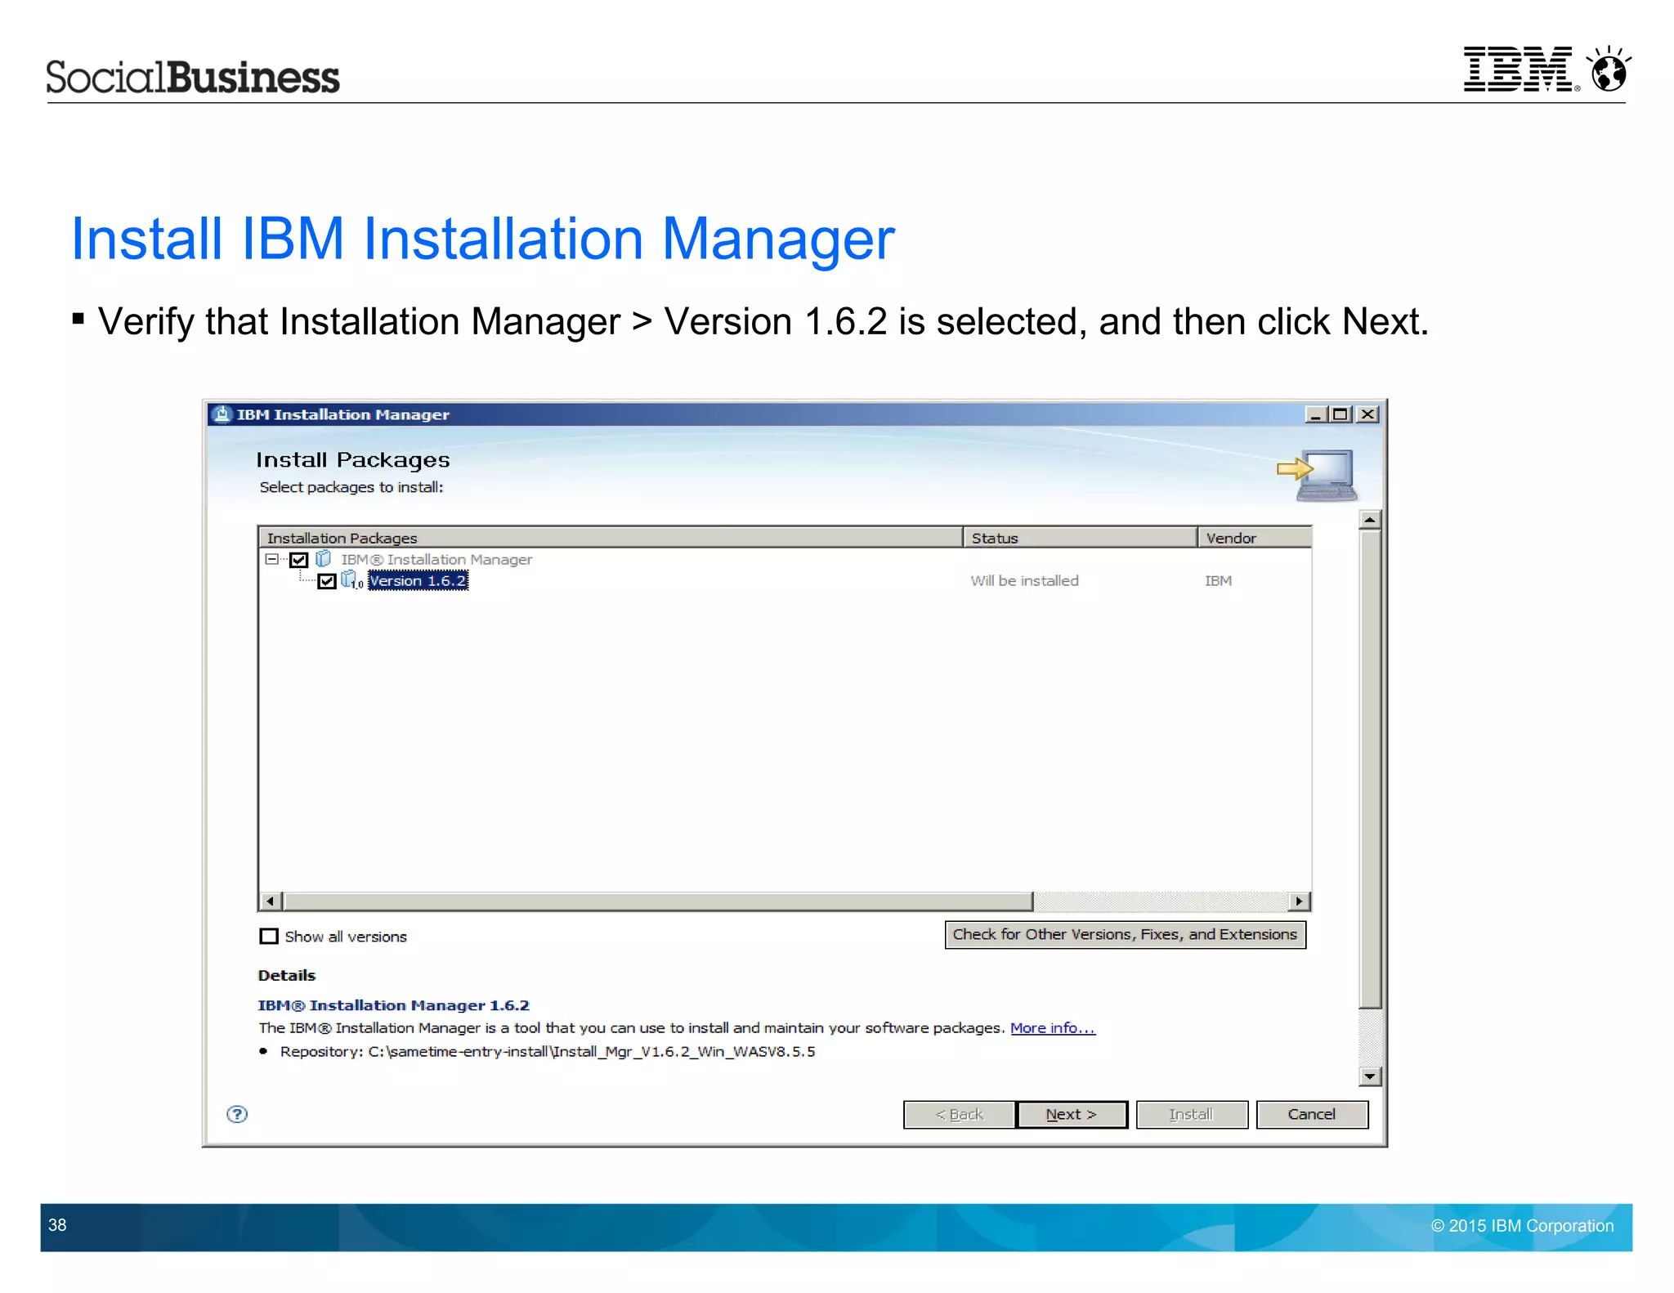Select the IBM® Installation Manager tree row

436,559
